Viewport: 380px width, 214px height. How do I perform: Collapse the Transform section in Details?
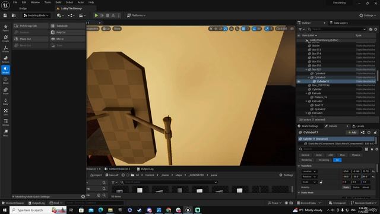click(299, 166)
